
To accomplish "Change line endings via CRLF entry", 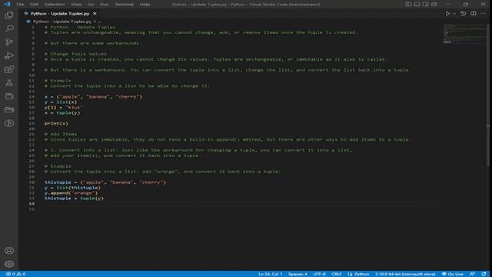I will 337,274.
